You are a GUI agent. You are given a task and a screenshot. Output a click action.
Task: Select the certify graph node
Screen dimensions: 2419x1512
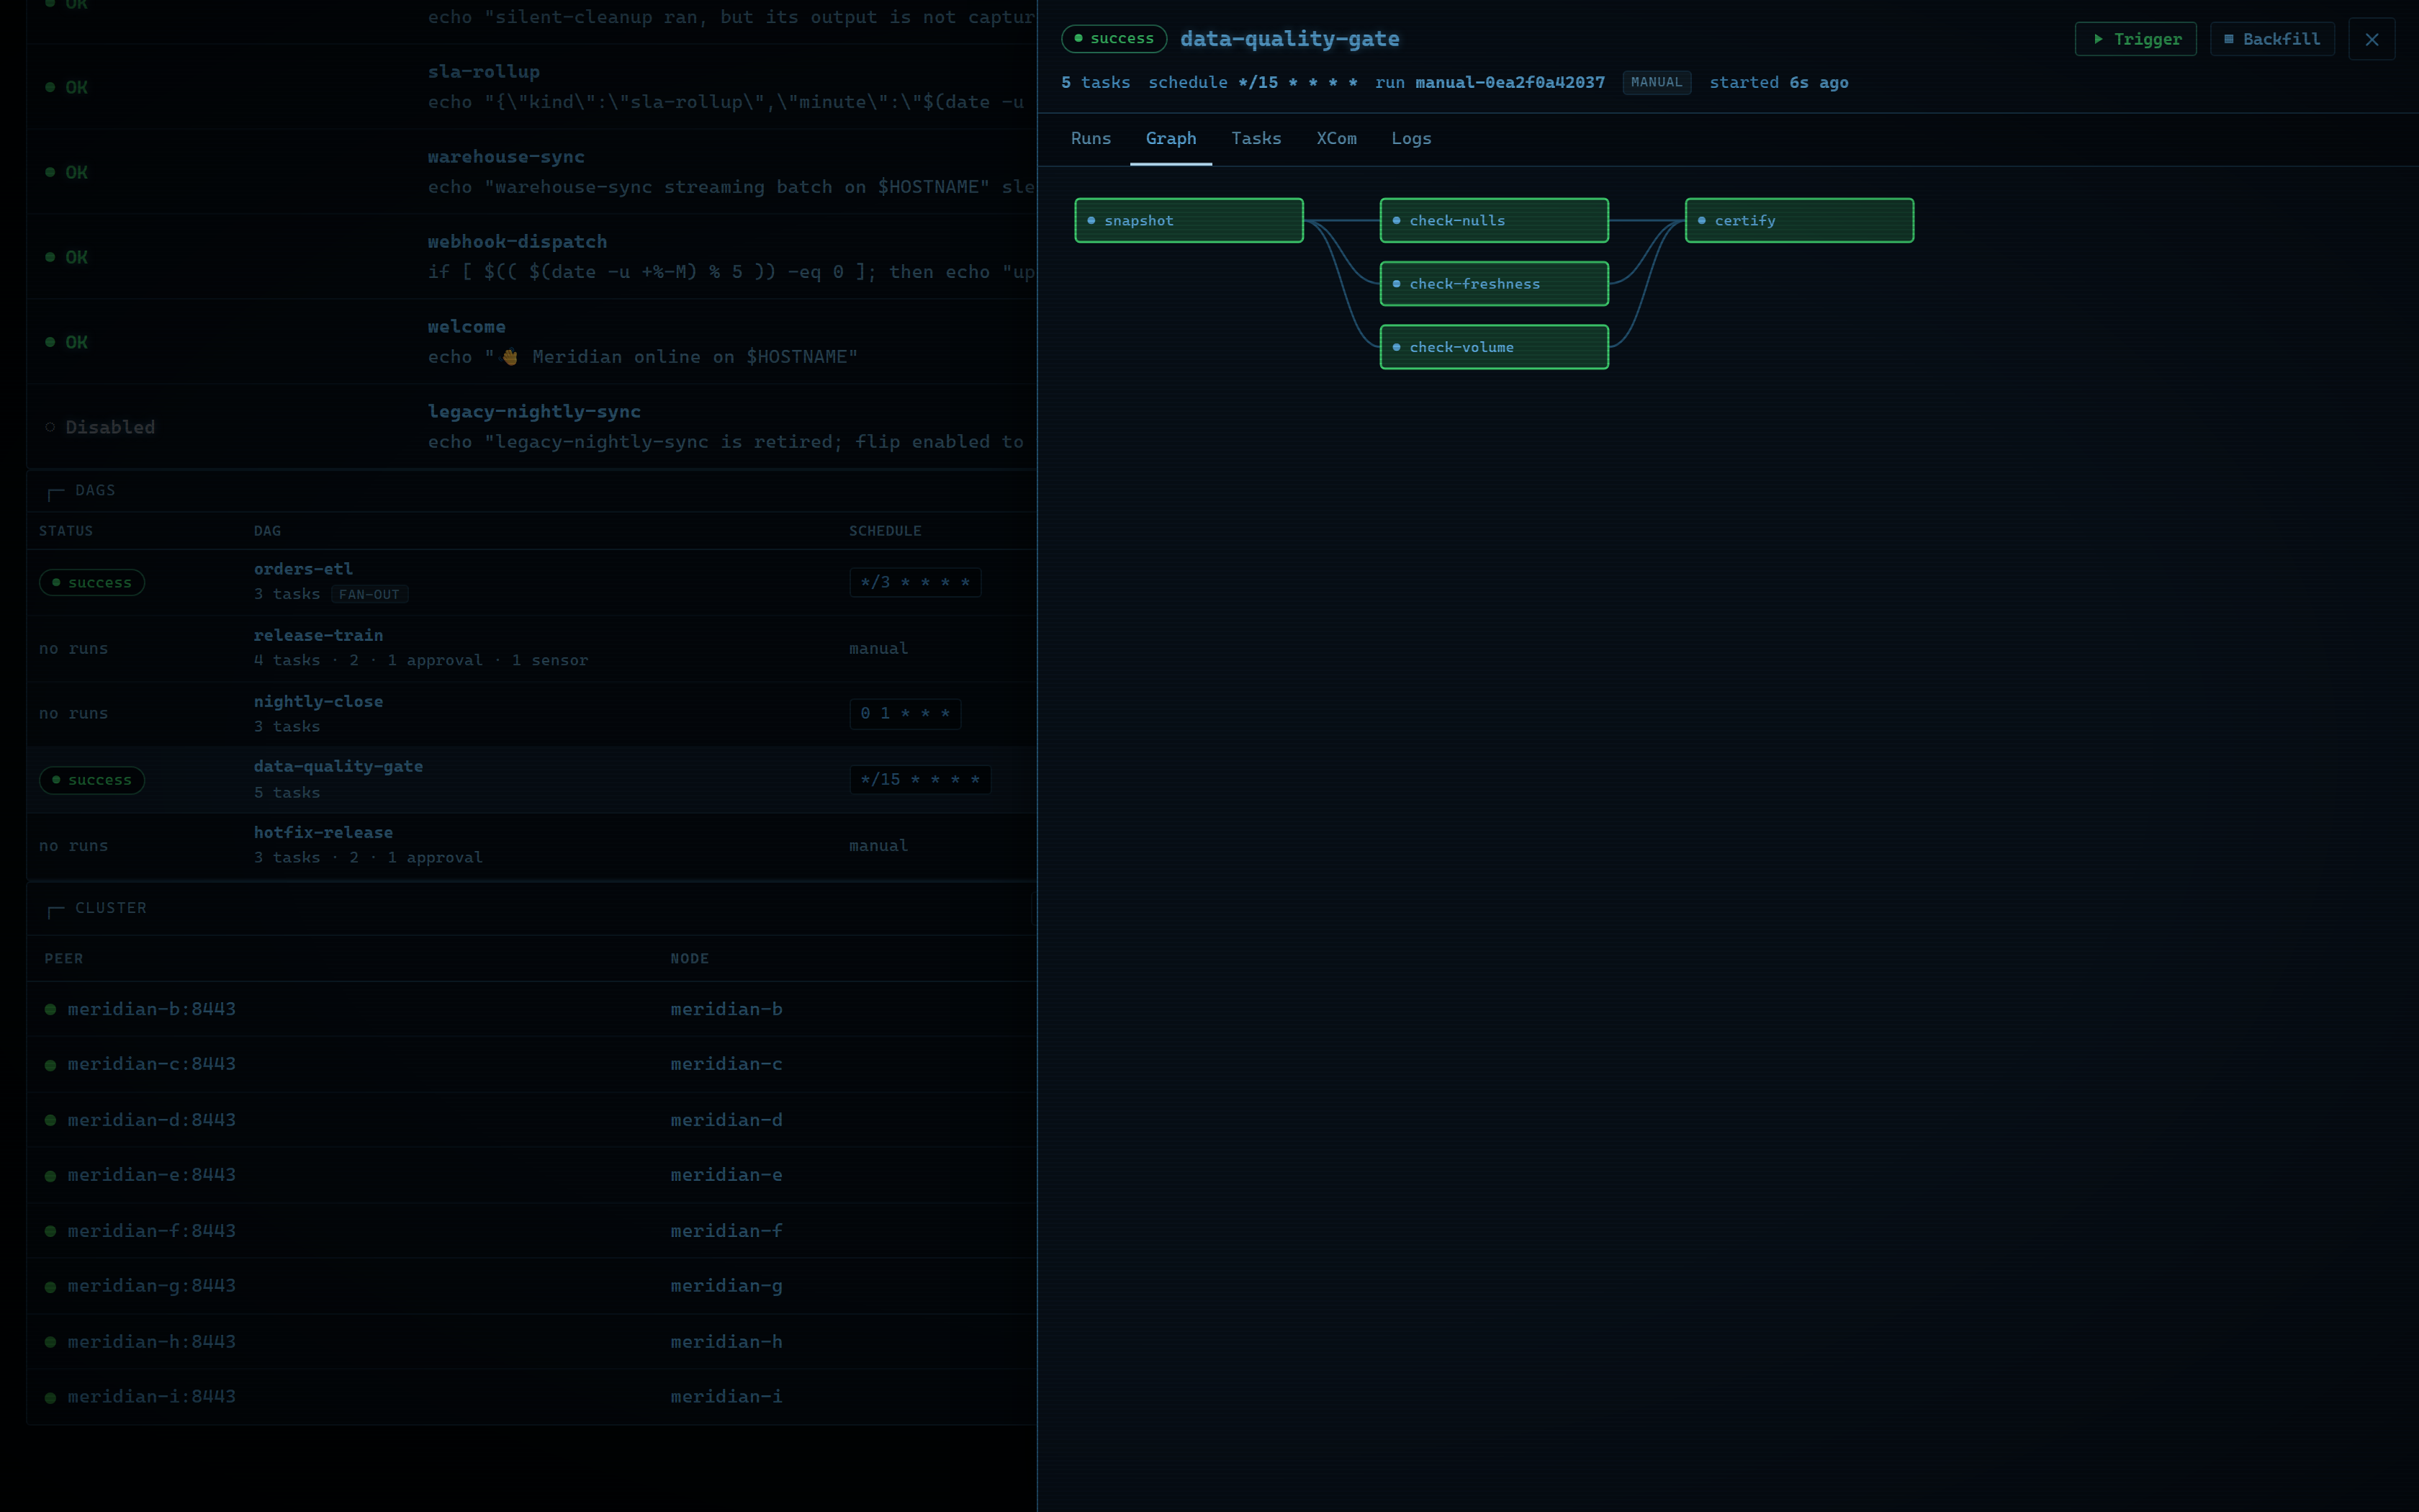pos(1799,220)
